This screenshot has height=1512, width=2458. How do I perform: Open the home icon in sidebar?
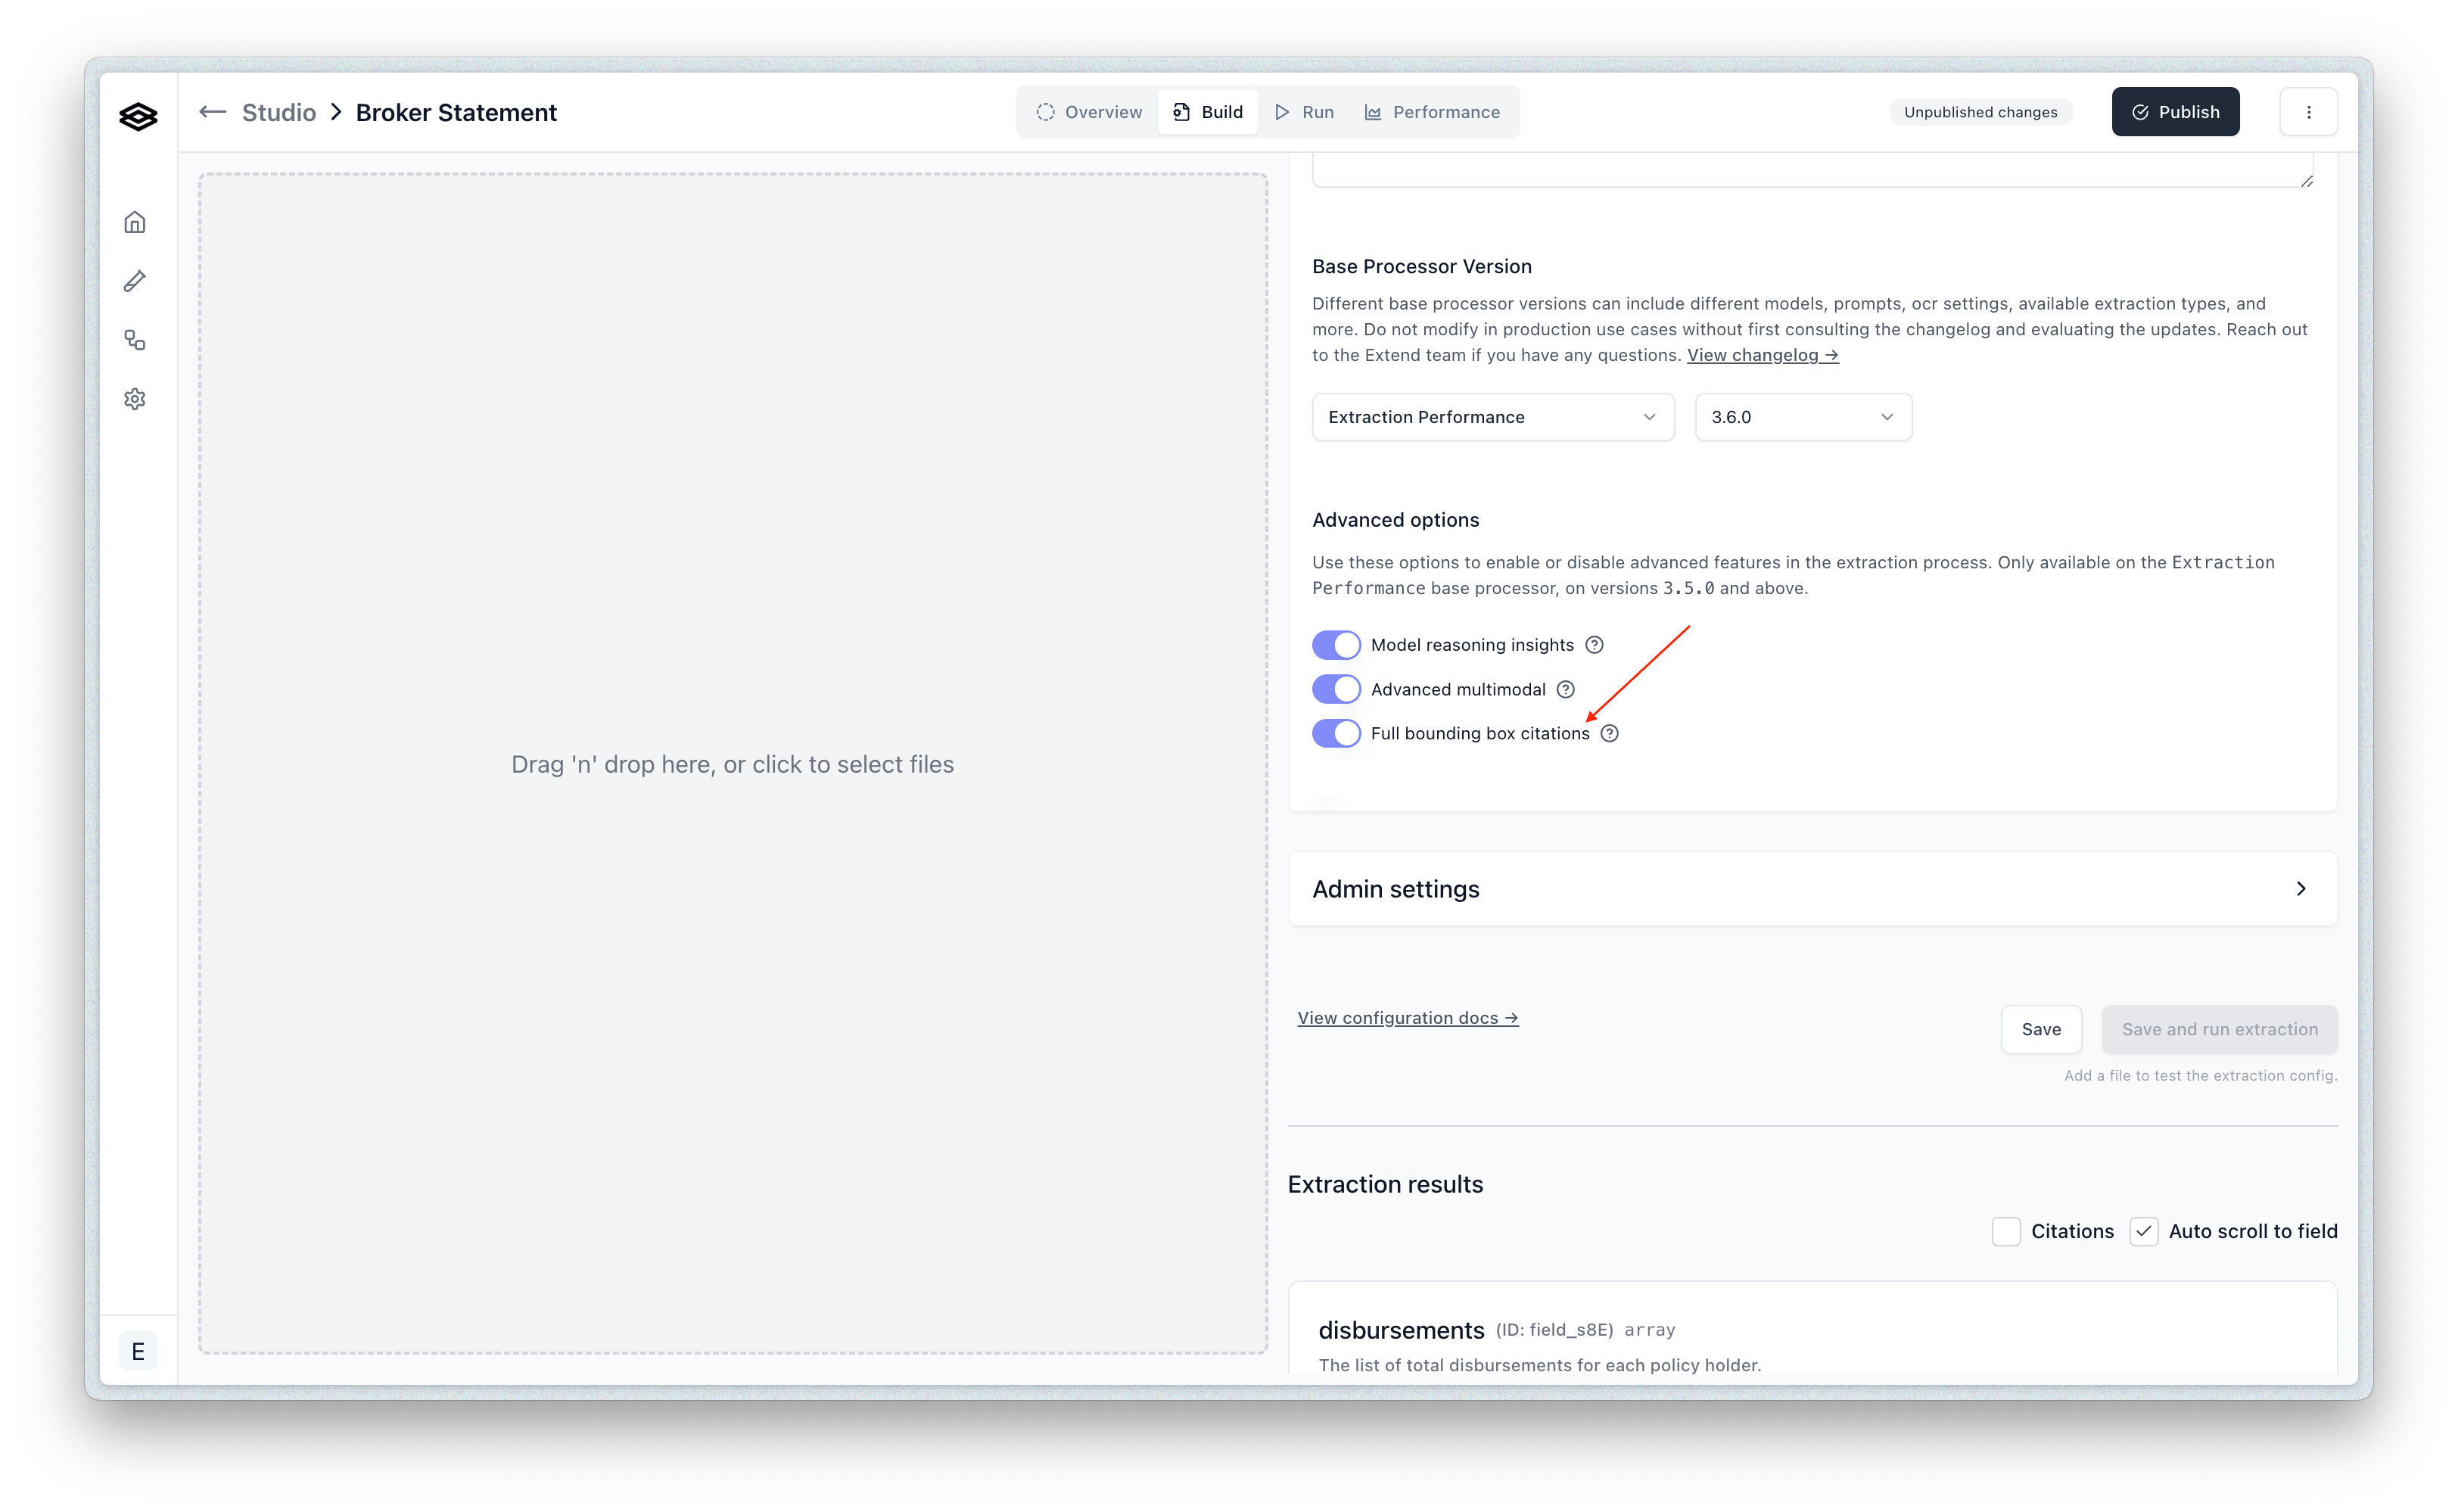pyautogui.click(x=135, y=222)
